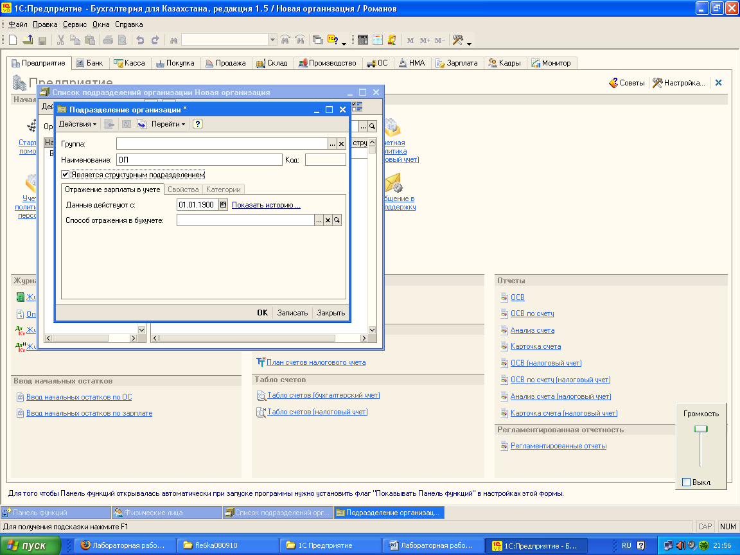Click the calendar picker next to date 01.01.1900
740x555 pixels.
pos(224,205)
